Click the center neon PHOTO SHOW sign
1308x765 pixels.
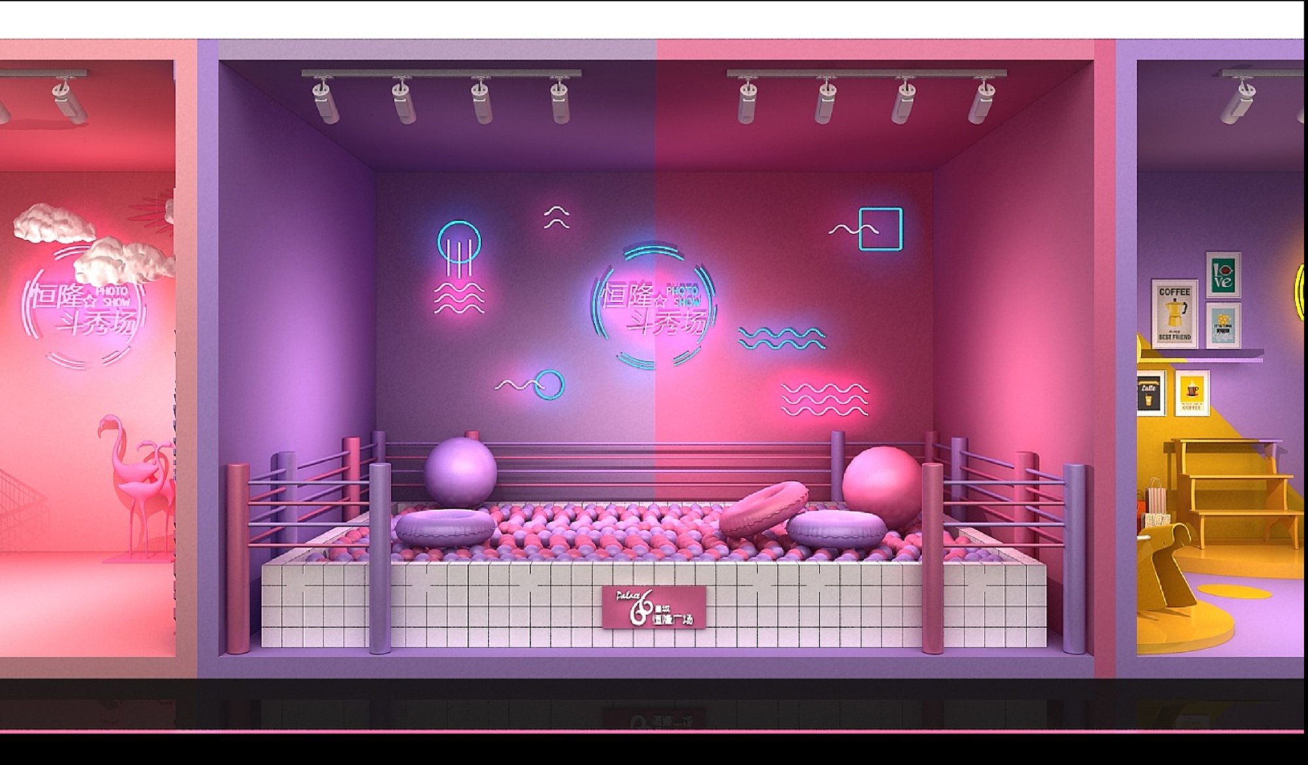[654, 307]
